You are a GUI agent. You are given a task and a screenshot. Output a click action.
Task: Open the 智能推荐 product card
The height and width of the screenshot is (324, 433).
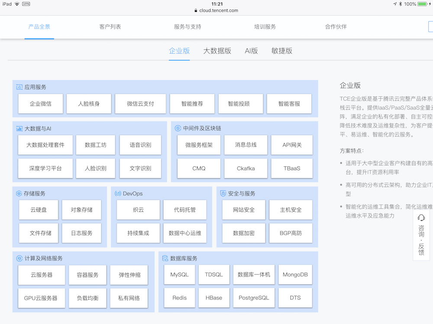click(x=192, y=104)
